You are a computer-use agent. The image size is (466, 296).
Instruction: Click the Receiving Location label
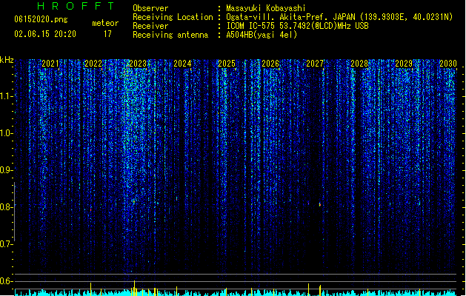click(173, 17)
